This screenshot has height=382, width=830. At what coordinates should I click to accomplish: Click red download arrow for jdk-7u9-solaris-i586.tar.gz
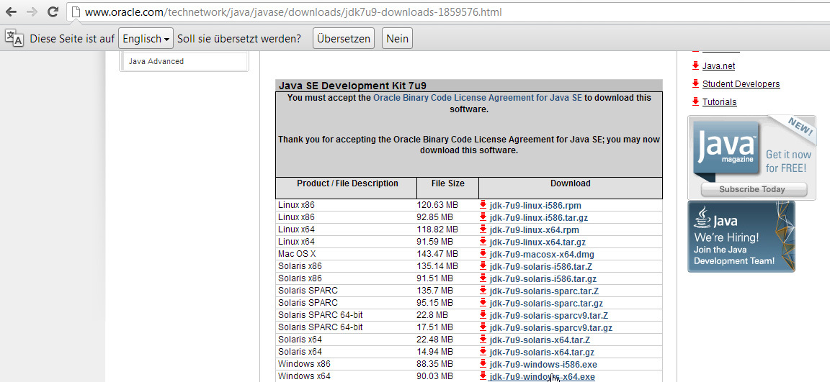(x=483, y=278)
